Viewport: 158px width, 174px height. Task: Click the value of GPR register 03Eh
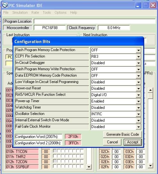tap(141, 162)
